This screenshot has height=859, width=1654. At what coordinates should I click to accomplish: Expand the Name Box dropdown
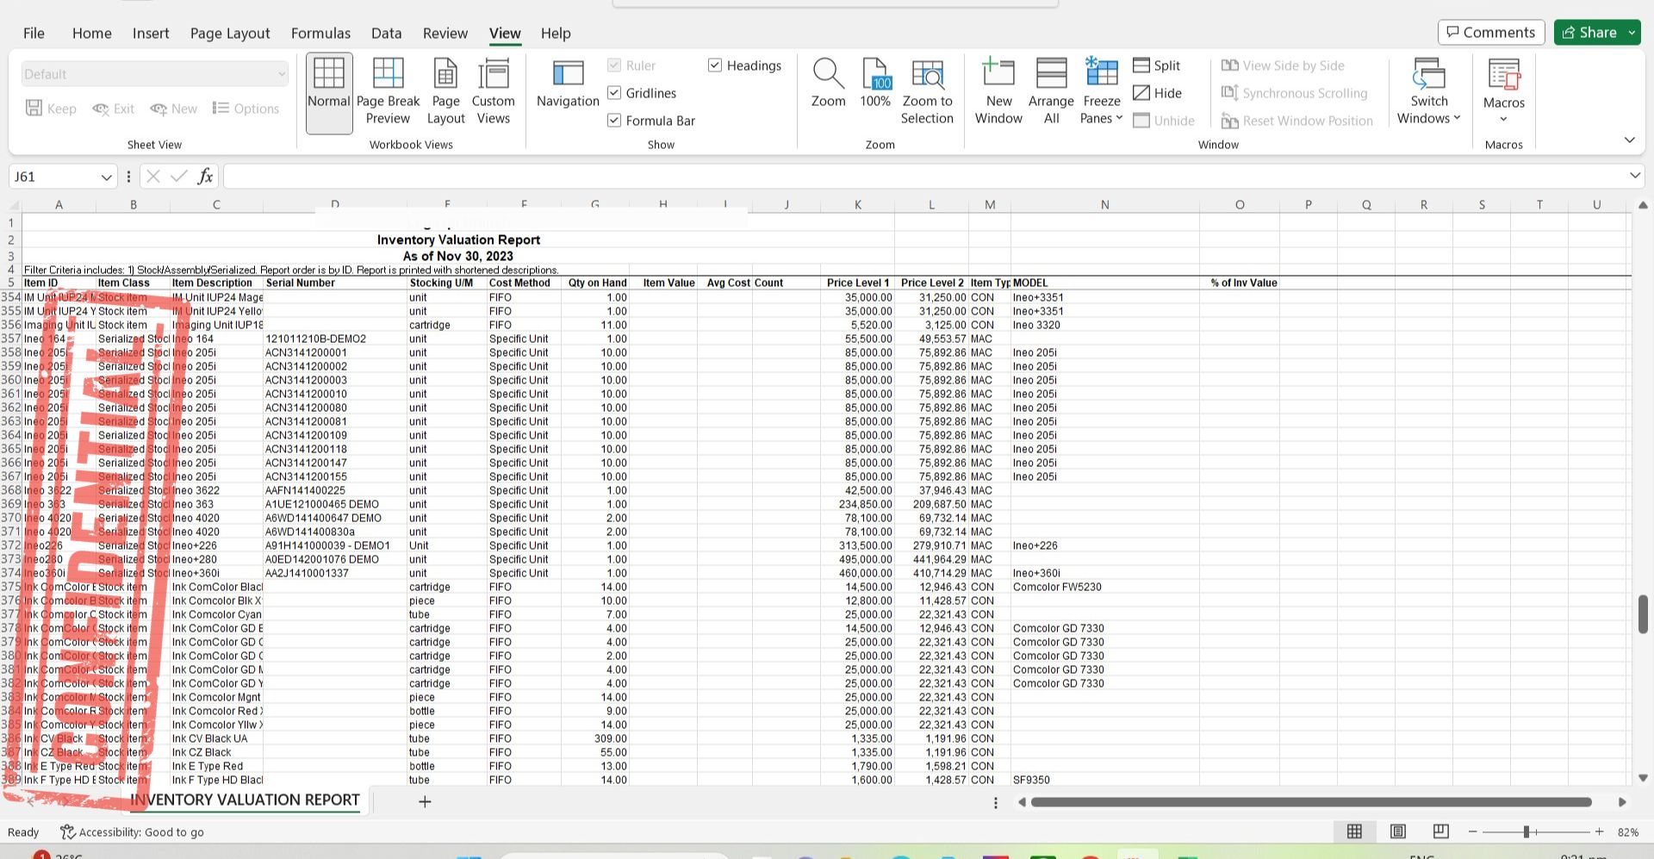pyautogui.click(x=106, y=177)
